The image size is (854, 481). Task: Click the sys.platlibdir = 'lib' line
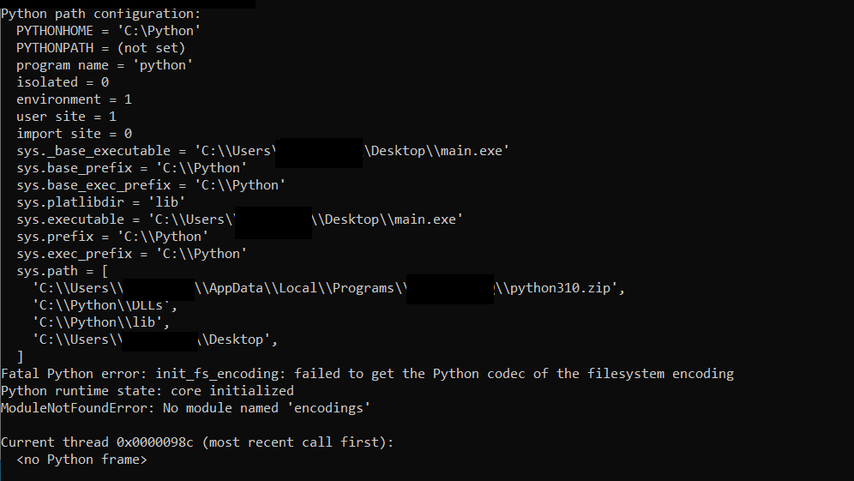point(100,202)
